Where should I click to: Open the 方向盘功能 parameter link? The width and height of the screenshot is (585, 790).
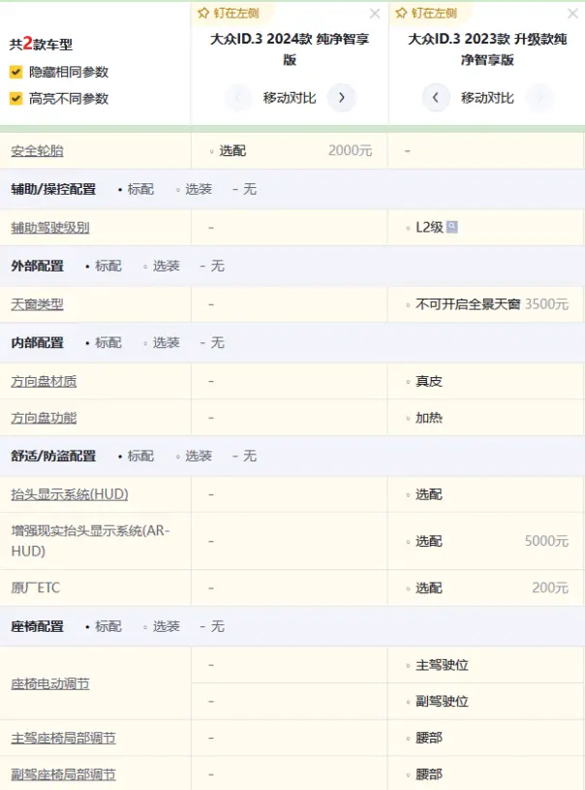click(x=44, y=418)
